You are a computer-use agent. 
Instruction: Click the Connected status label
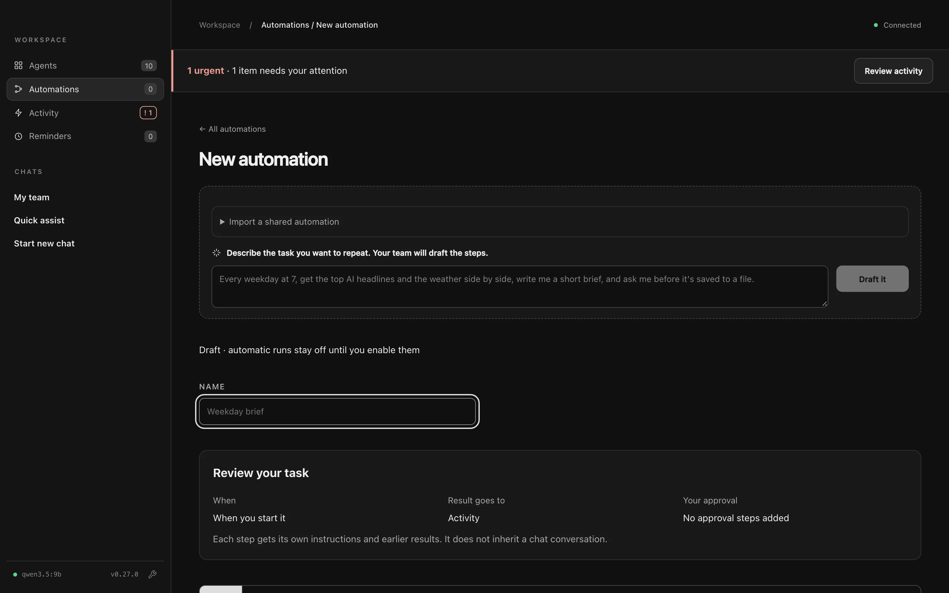tap(902, 25)
